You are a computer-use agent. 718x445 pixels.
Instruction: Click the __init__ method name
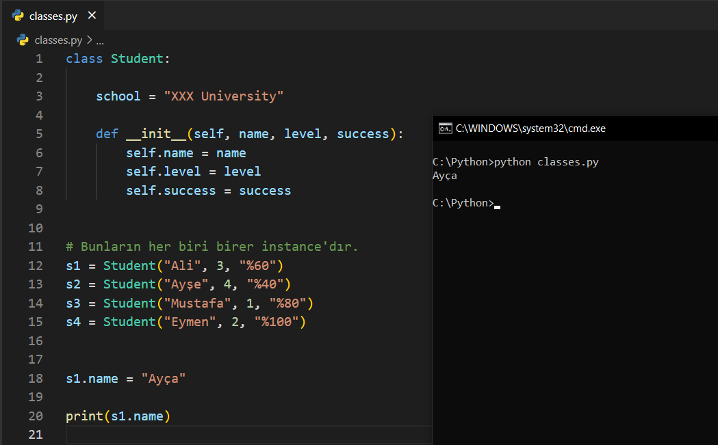coord(157,134)
